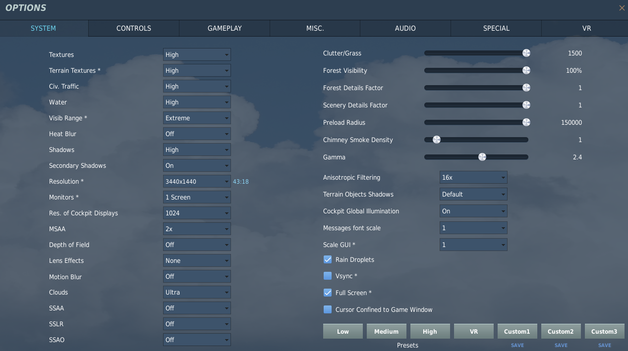The image size is (628, 351).
Task: Open the Anisotropic Filtering dropdown
Action: (x=473, y=177)
